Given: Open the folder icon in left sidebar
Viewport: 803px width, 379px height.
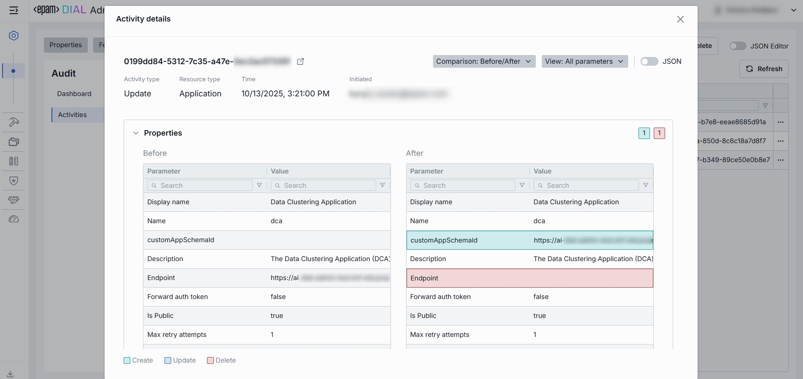Looking at the screenshot, I should pos(13,142).
